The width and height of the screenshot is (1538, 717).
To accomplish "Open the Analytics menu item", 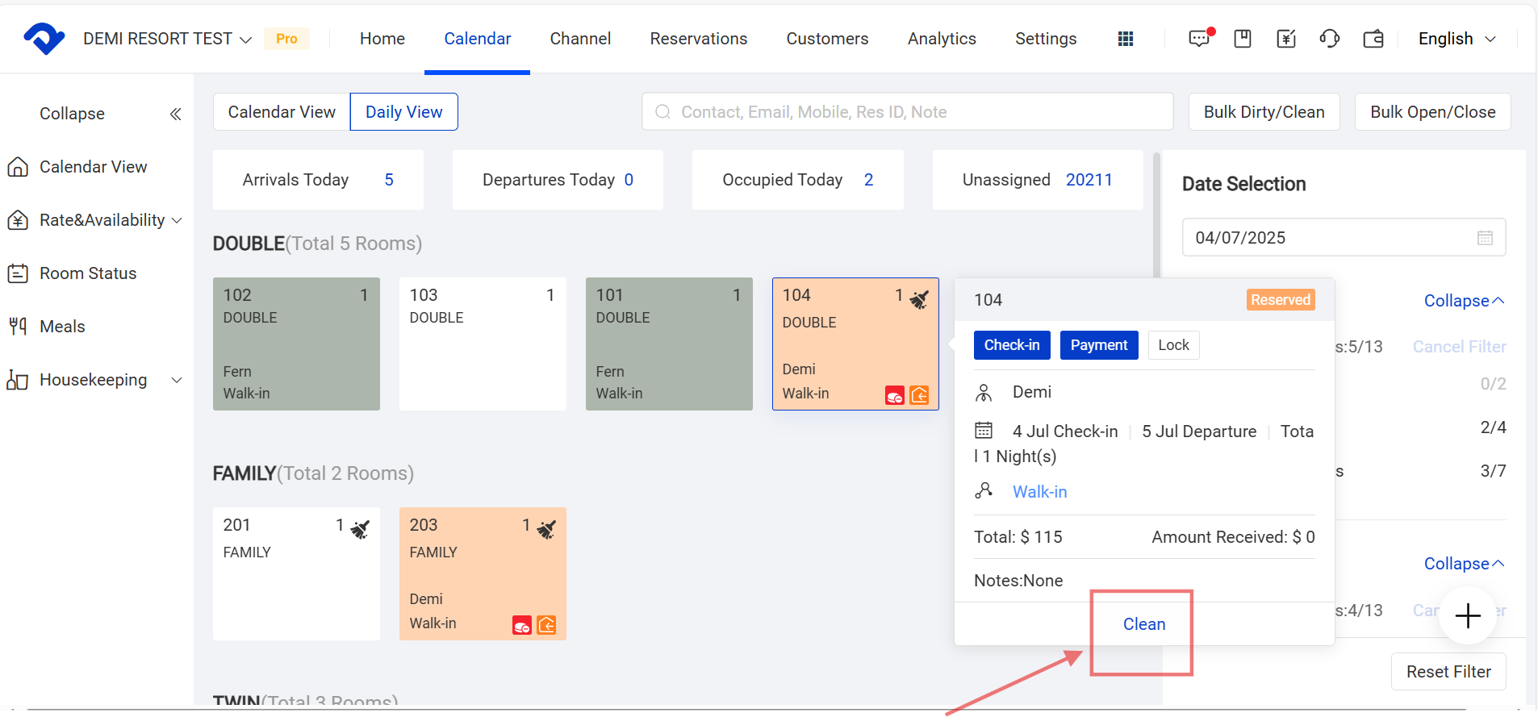I will [x=941, y=39].
